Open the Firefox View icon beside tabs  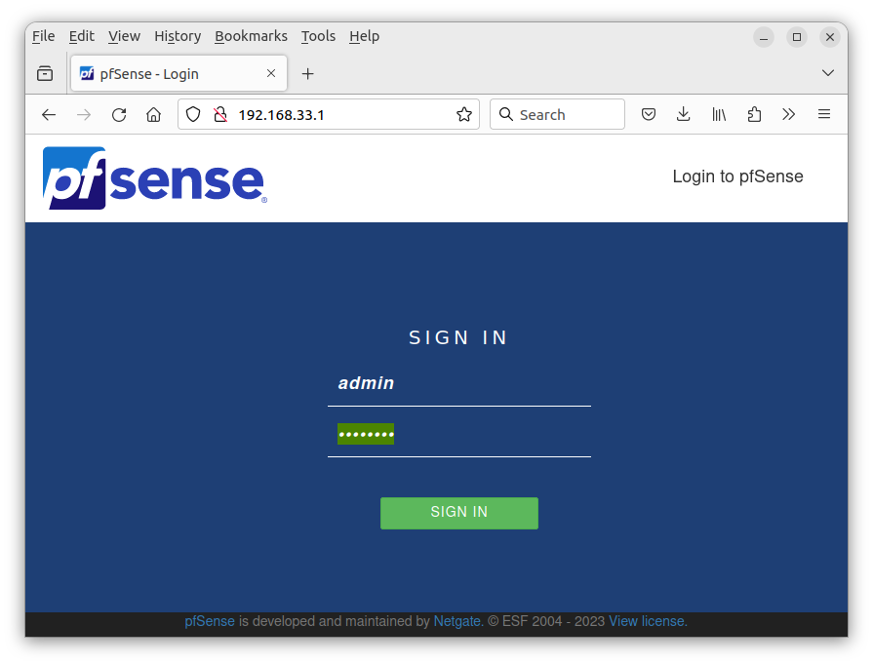[45, 73]
